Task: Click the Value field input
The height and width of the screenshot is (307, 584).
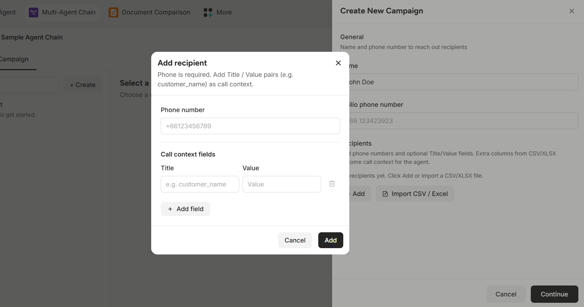Action: tap(282, 184)
